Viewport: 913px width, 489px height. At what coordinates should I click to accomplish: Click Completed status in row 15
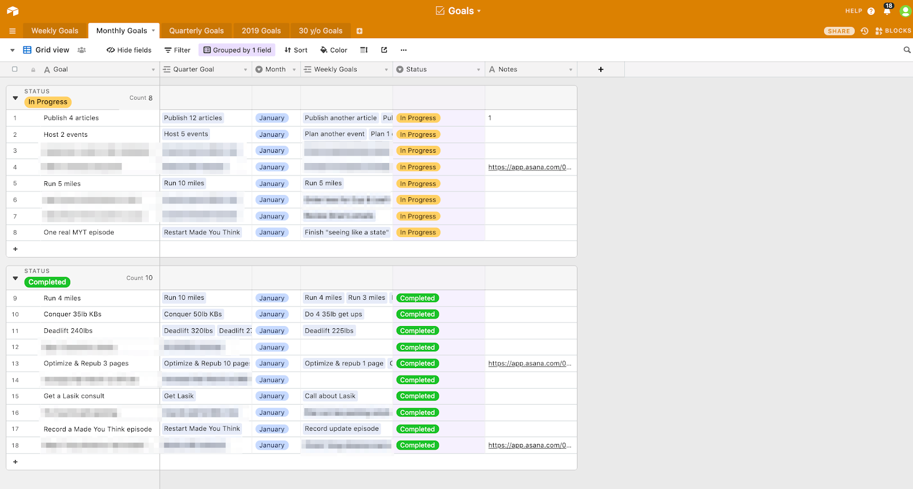pos(418,396)
